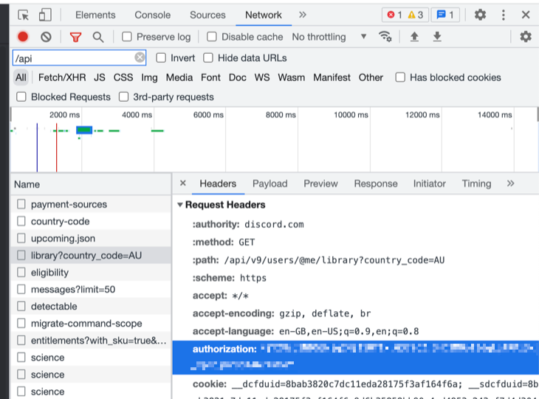Open the No throttling dropdown
The height and width of the screenshot is (399, 539).
point(329,37)
